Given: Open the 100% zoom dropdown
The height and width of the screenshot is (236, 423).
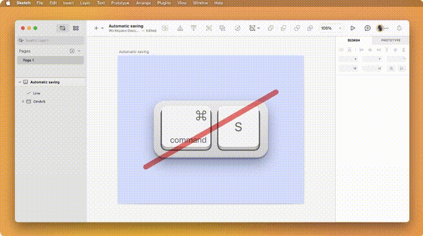Looking at the screenshot, I should (x=331, y=28).
